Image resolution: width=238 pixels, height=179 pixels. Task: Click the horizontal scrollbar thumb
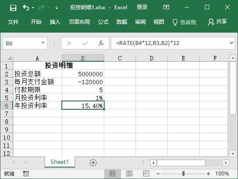[x=181, y=163]
